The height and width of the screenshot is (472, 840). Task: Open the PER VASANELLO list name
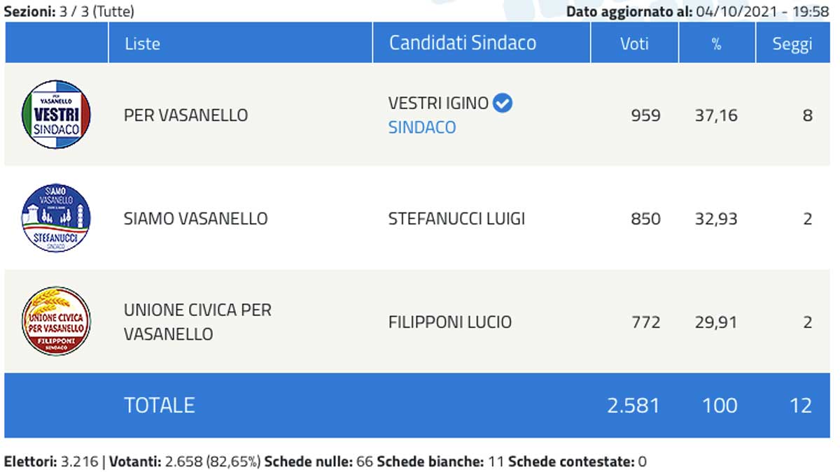185,115
